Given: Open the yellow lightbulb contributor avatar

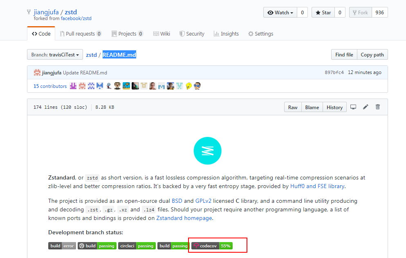Looking at the screenshot, I should [188, 86].
